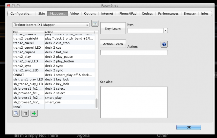Select the trans2_beatright row

point(54,38)
